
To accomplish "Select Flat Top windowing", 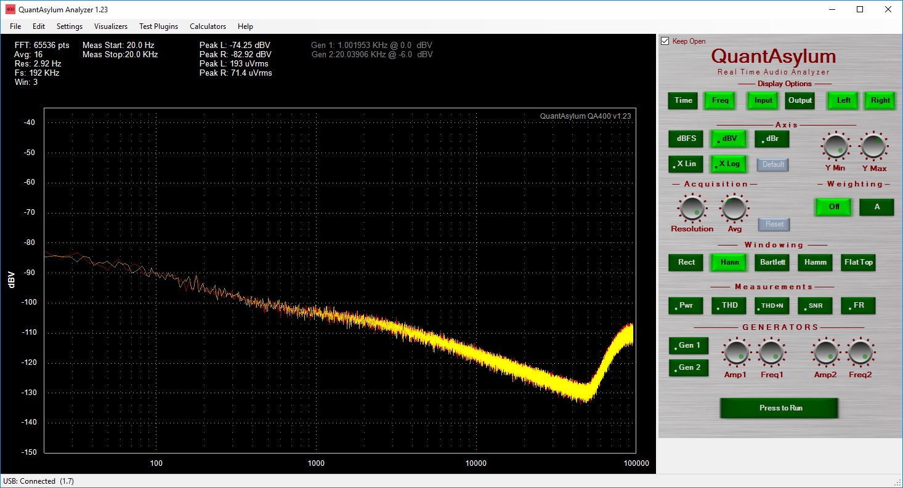I will [x=858, y=262].
